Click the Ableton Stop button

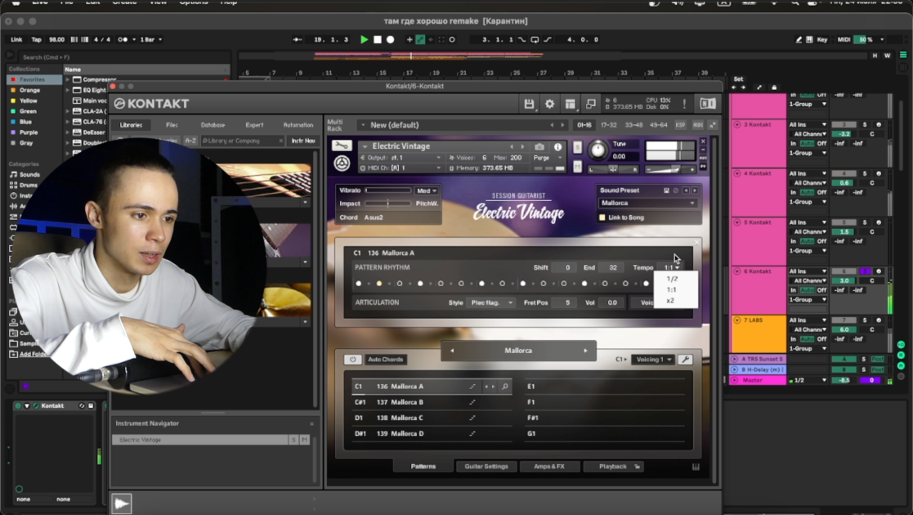[x=378, y=39]
